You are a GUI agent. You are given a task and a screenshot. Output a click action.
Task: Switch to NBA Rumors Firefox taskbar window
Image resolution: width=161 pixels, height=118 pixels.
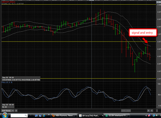64,115
